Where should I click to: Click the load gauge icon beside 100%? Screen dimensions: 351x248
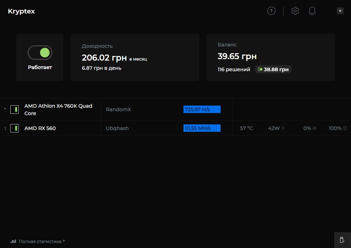(x=345, y=128)
